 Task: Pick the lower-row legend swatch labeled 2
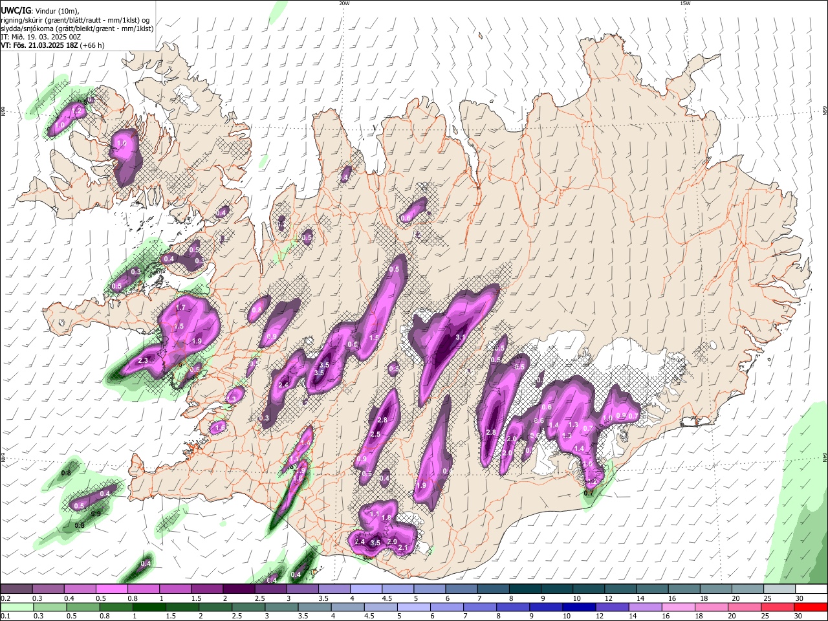(215, 607)
